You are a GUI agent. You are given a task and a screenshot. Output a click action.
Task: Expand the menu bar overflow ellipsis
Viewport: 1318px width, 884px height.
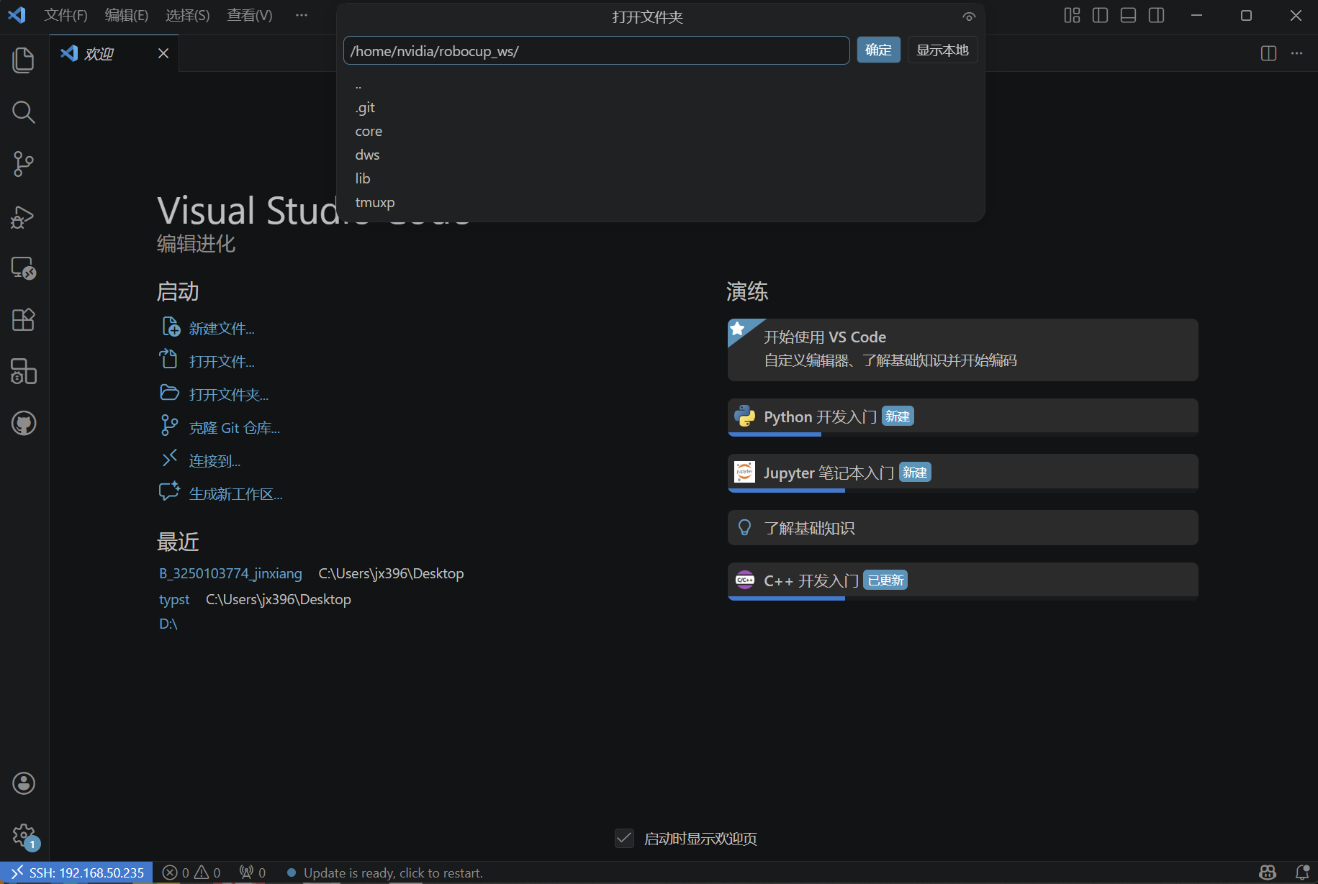click(x=302, y=15)
